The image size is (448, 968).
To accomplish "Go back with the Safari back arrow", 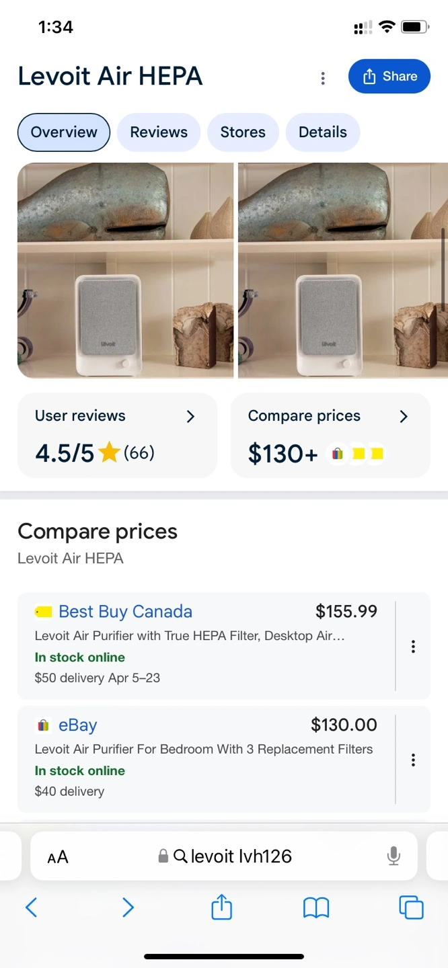I will pos(31,908).
